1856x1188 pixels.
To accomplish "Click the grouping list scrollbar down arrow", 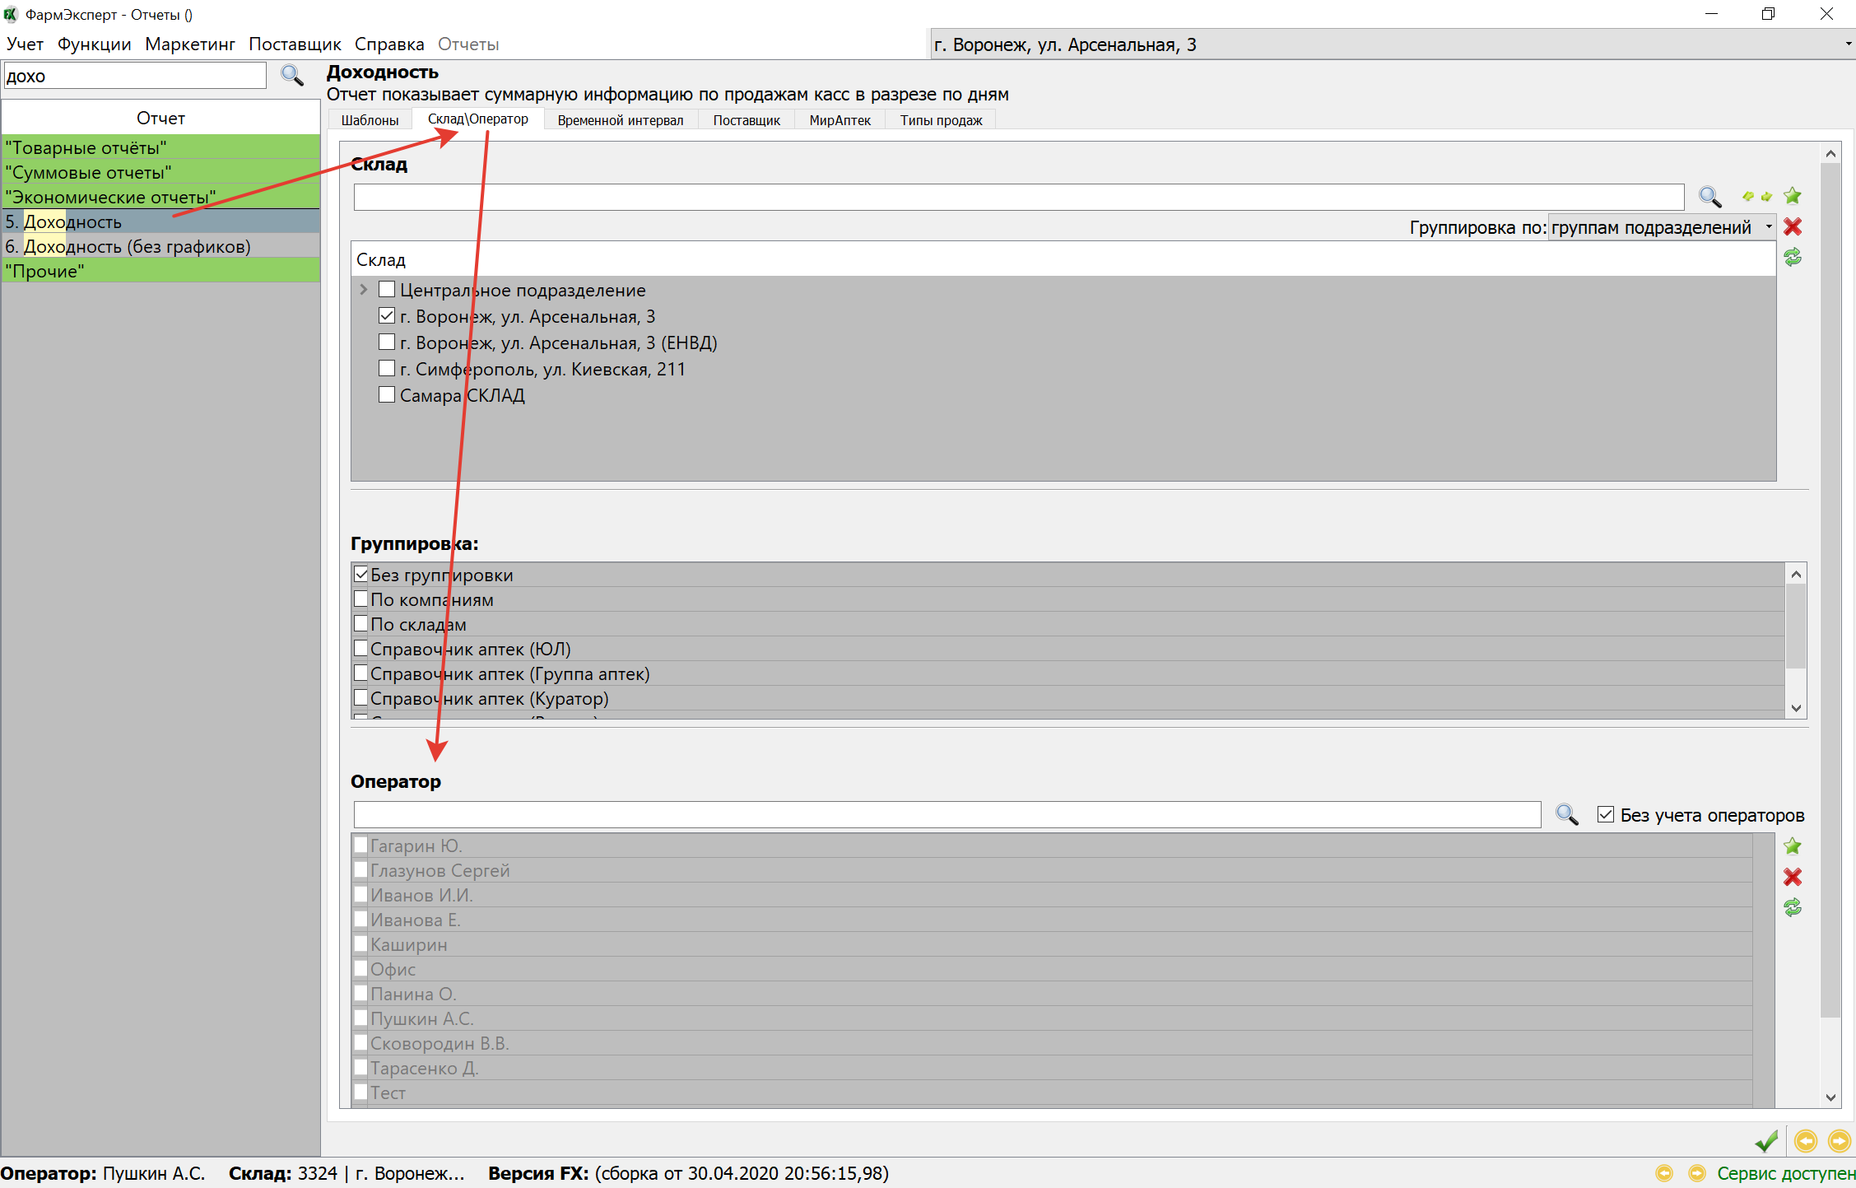I will tap(1796, 708).
